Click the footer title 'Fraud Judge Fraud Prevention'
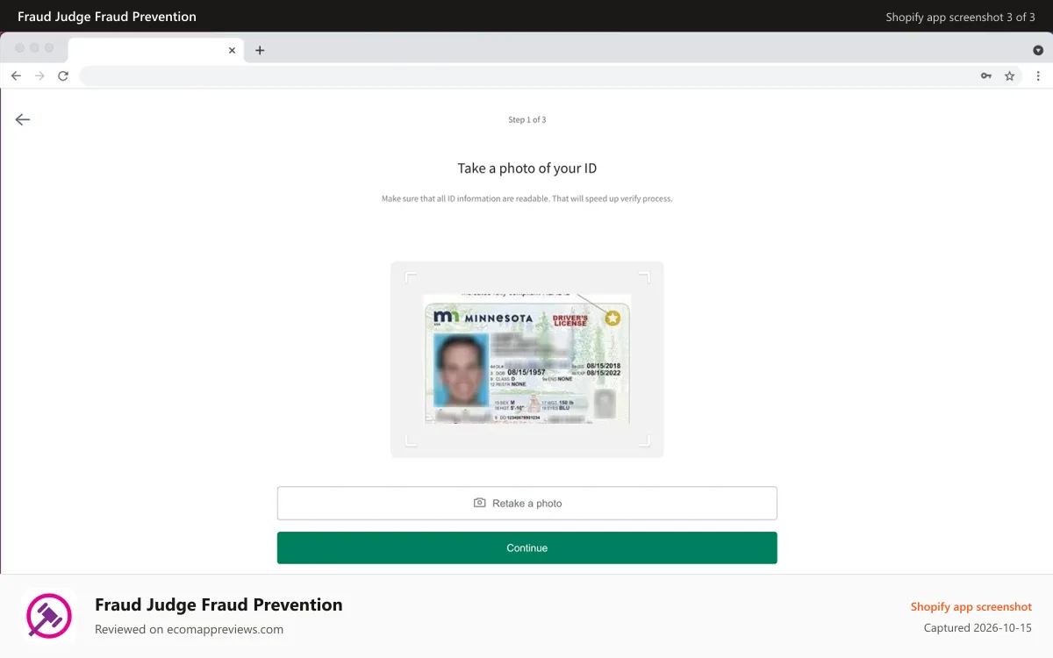Screen dimensions: 1053x658 click(x=218, y=604)
